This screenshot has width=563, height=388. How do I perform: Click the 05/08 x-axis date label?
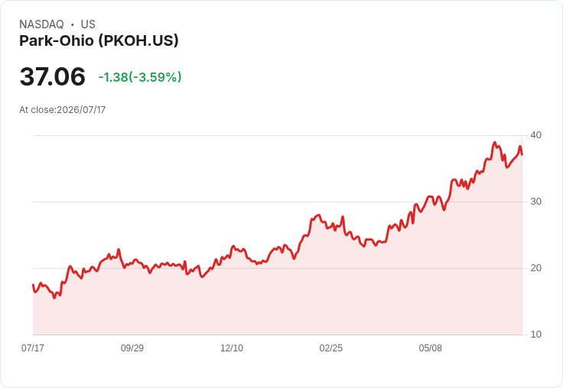point(431,348)
